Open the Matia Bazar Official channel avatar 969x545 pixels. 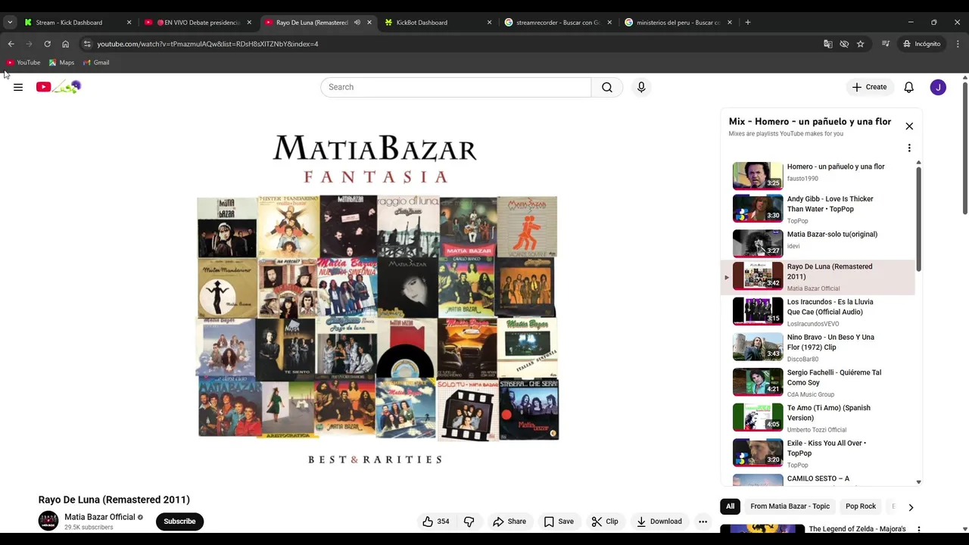point(48,521)
